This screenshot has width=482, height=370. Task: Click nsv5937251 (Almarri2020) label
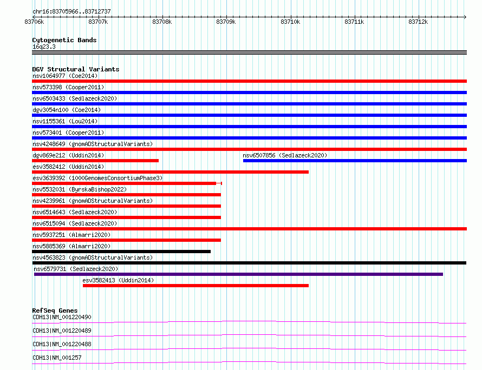click(71, 235)
